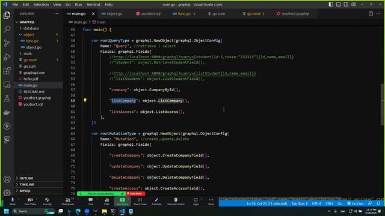Open Zoom Security shield

(47, 202)
